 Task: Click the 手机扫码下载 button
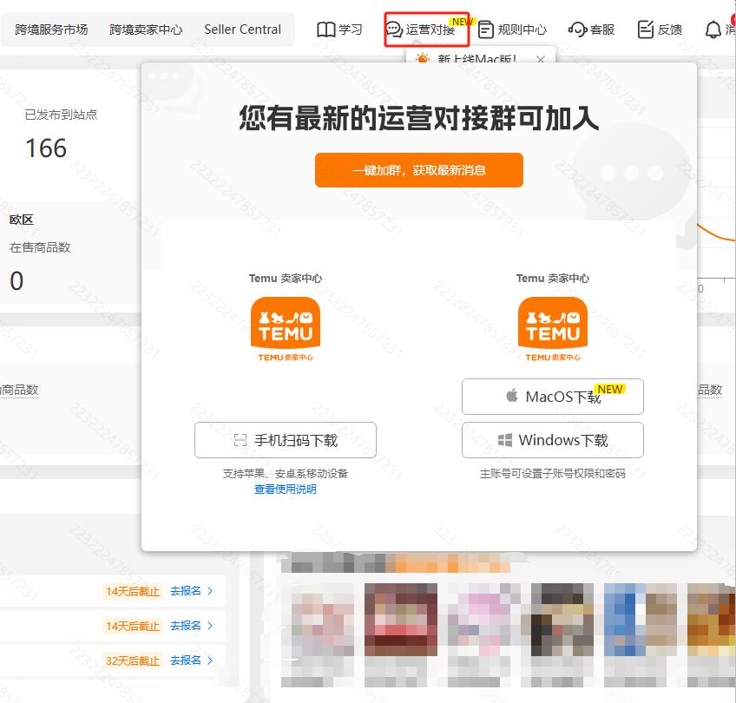click(286, 440)
